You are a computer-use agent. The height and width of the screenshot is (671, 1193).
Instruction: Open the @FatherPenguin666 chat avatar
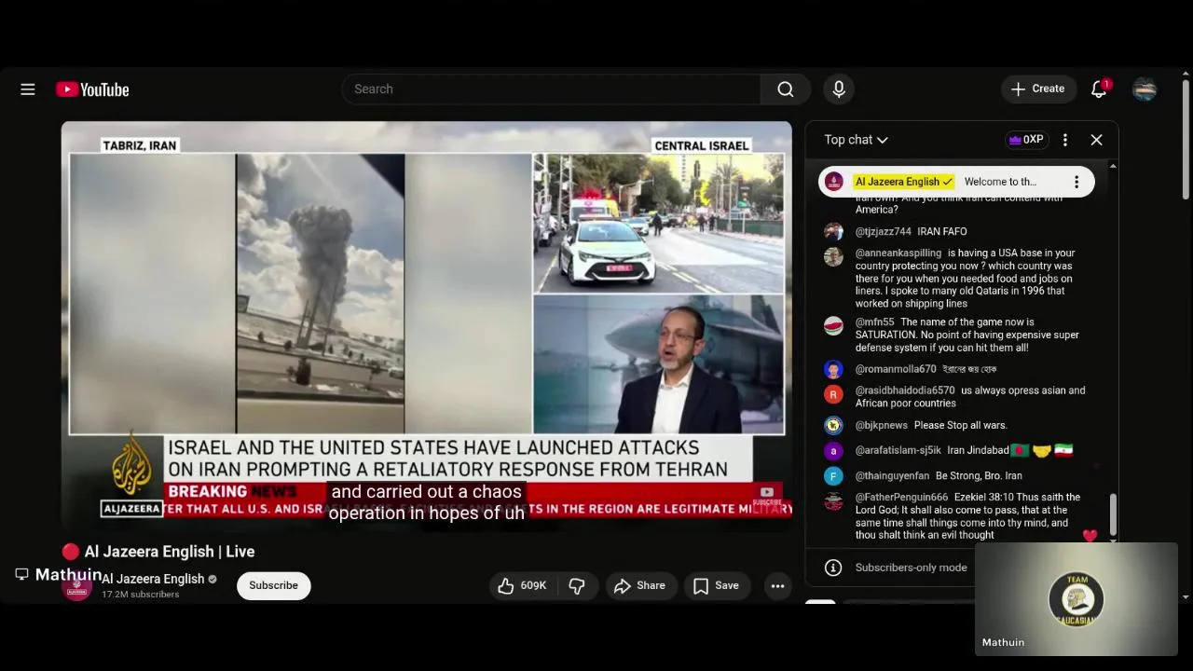(x=833, y=501)
